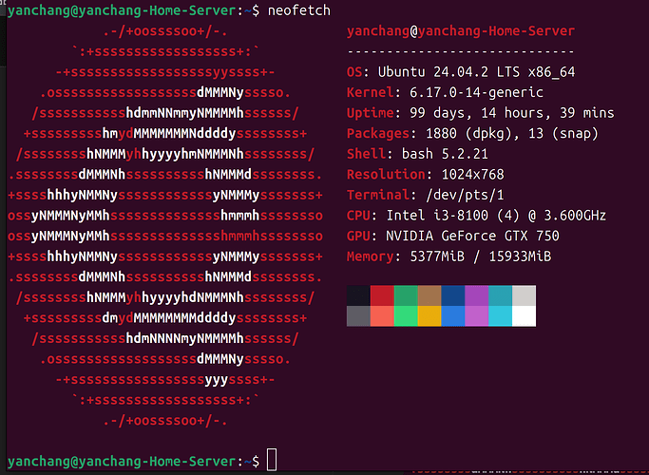Click the bright green color swatch
The image size is (649, 475).
click(x=406, y=316)
